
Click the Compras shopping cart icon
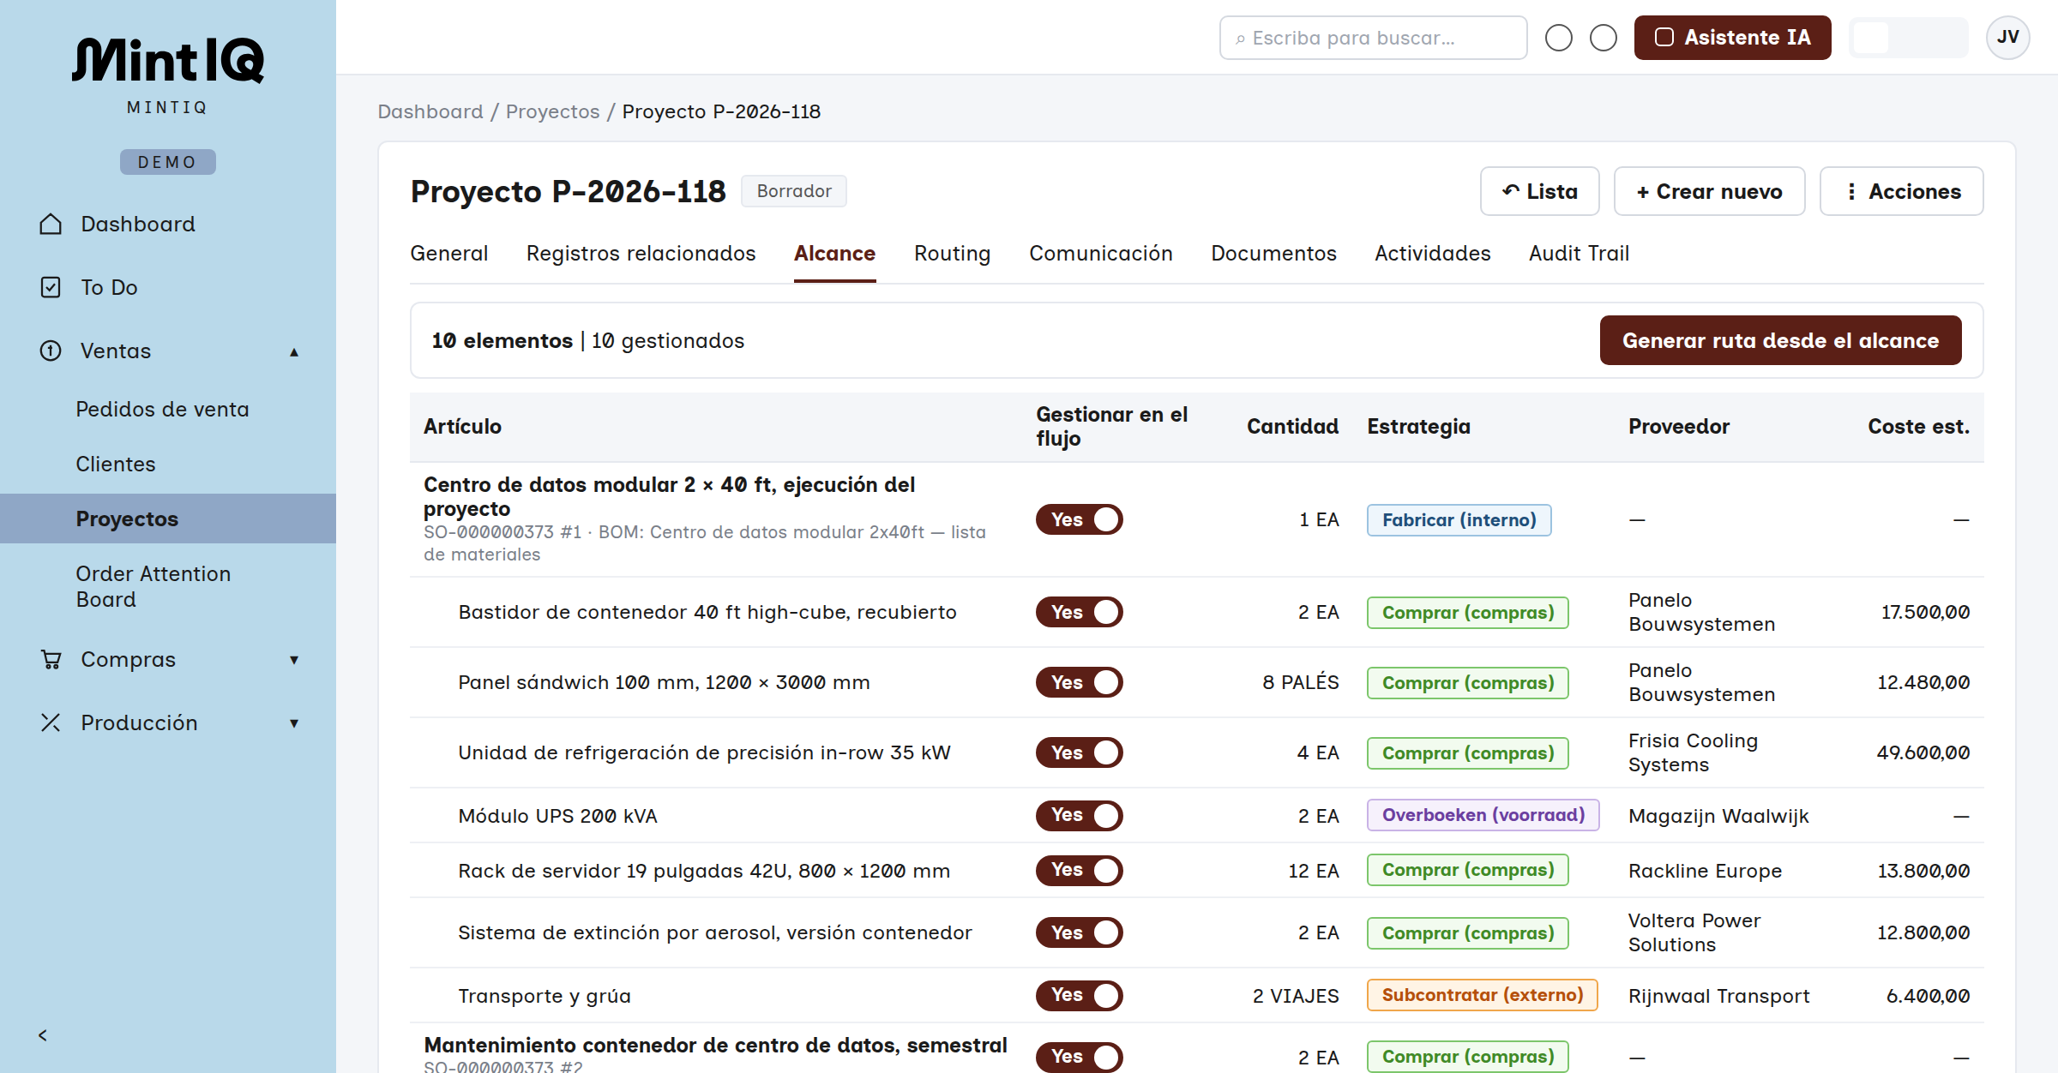pos(51,659)
